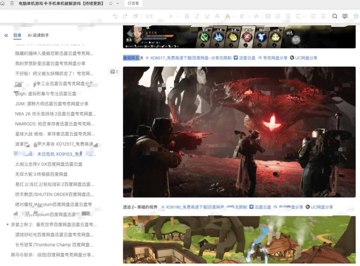Select 贪婪之秋 2：垂死世界 outline entry
The height and width of the screenshot is (266, 360).
pos(54,225)
